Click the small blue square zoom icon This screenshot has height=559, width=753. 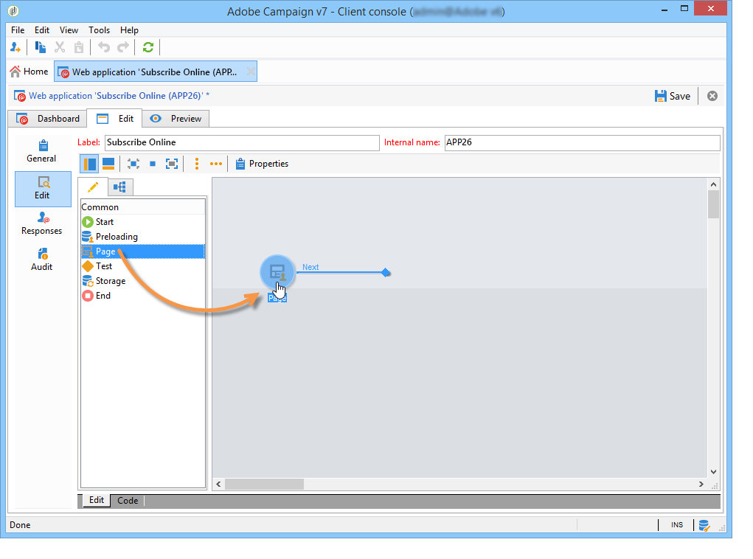pos(153,164)
